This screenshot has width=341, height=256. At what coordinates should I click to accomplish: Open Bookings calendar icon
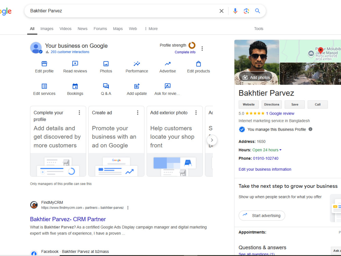pyautogui.click(x=75, y=86)
